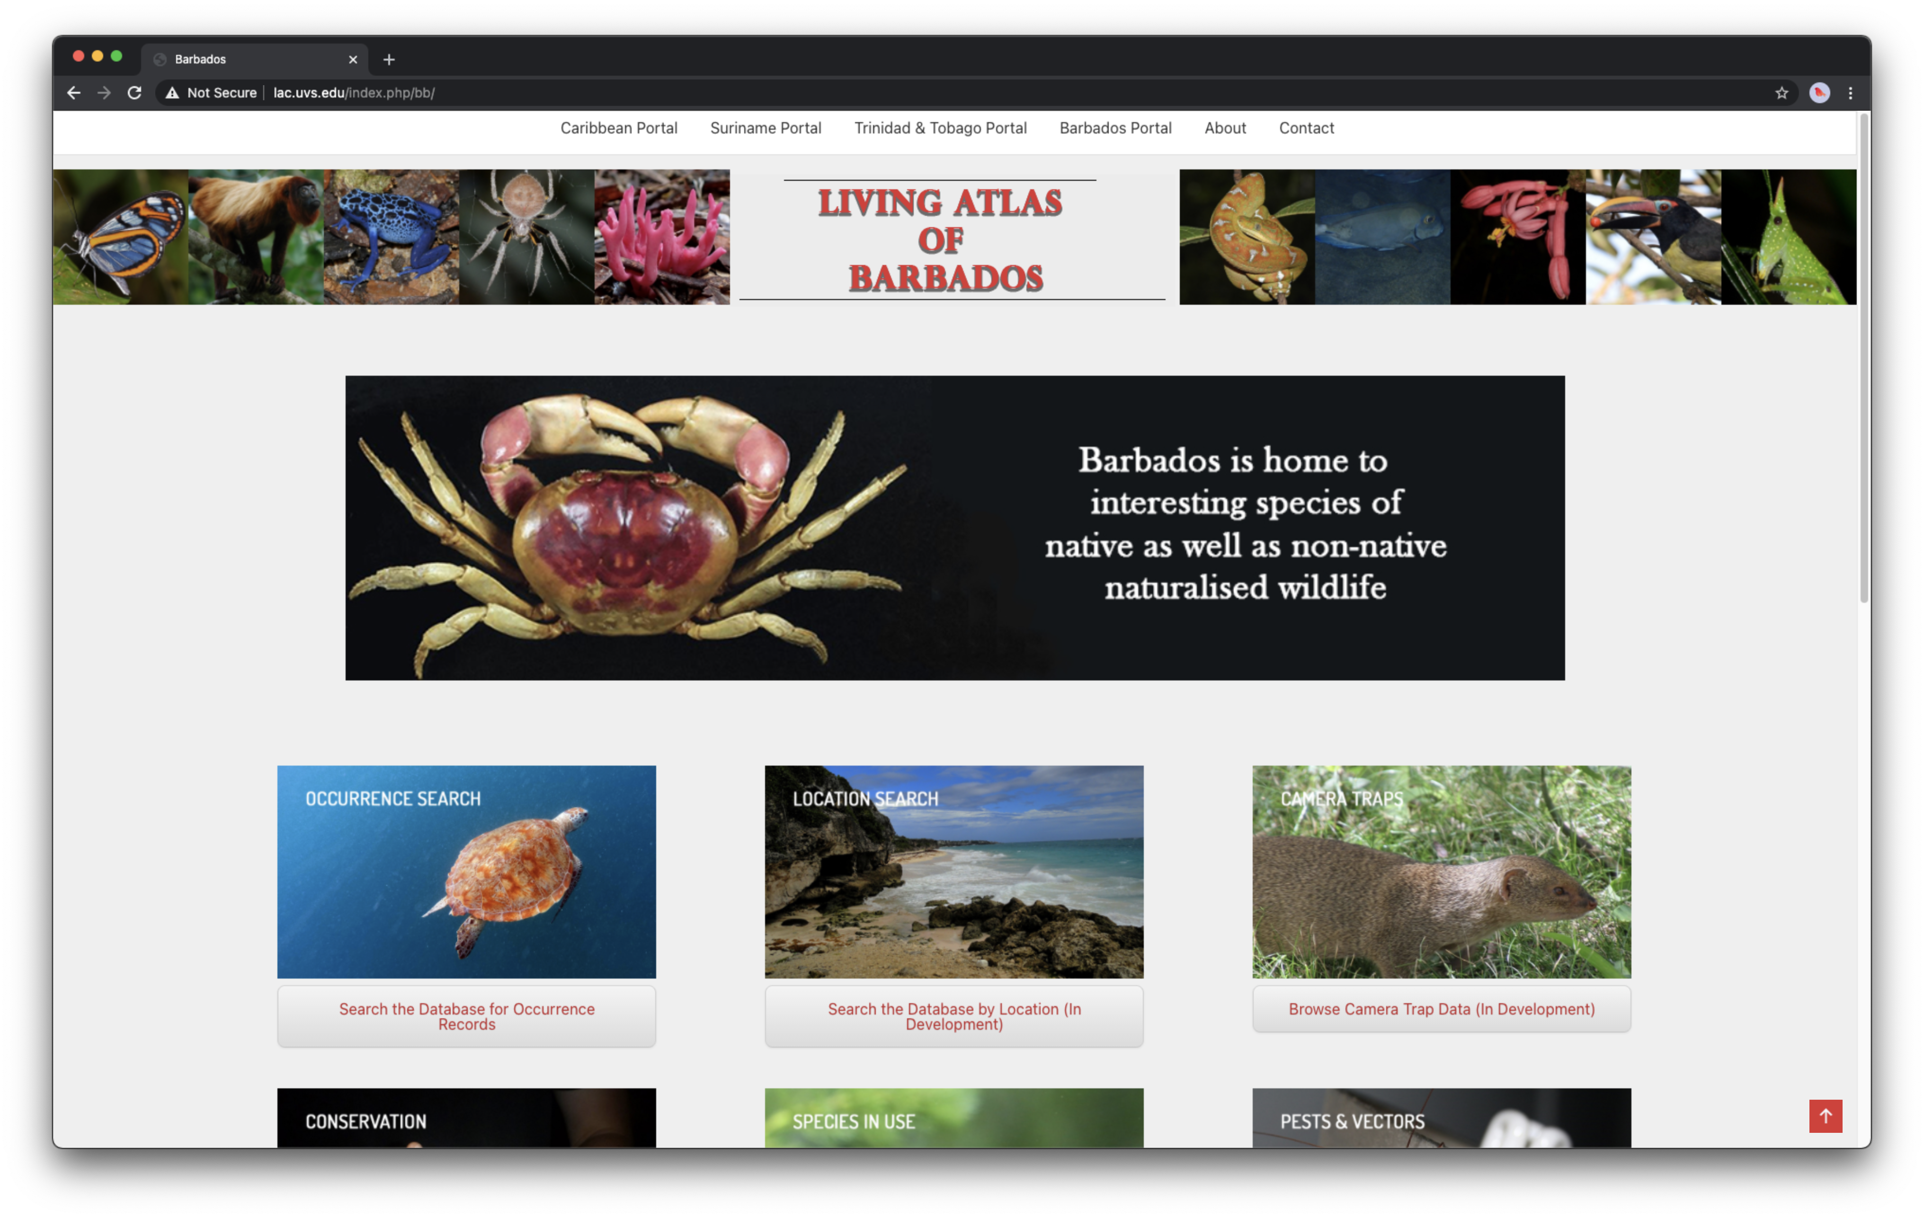Open the Contact page

(1306, 128)
